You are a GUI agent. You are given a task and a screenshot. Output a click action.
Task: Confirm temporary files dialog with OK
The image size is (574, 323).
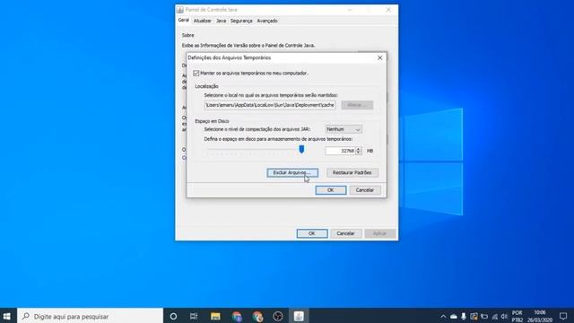tap(331, 190)
